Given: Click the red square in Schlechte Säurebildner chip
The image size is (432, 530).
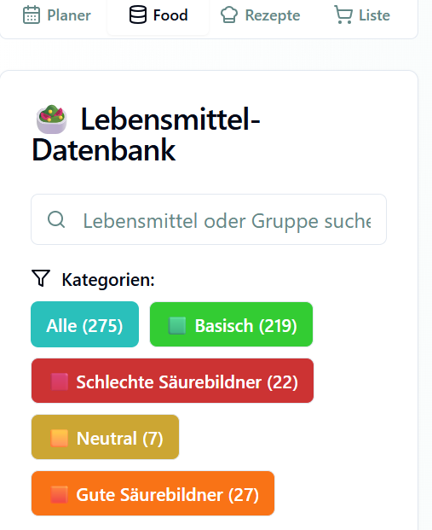Looking at the screenshot, I should coord(59,381).
